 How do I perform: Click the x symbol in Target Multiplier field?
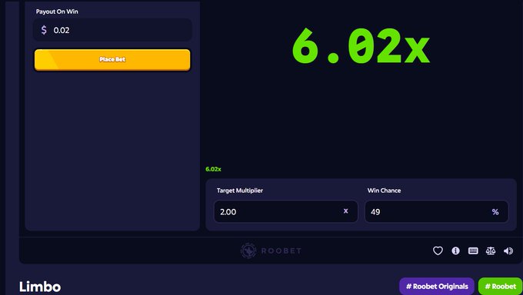pyautogui.click(x=345, y=211)
